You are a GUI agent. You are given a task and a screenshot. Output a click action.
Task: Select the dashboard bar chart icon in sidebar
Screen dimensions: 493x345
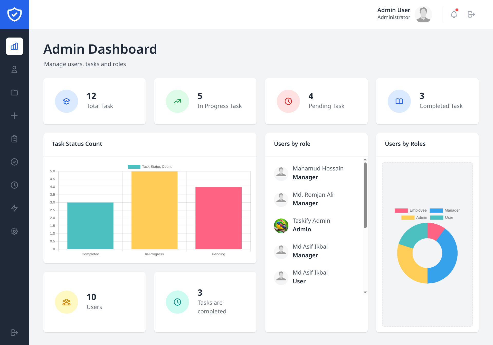tap(14, 46)
